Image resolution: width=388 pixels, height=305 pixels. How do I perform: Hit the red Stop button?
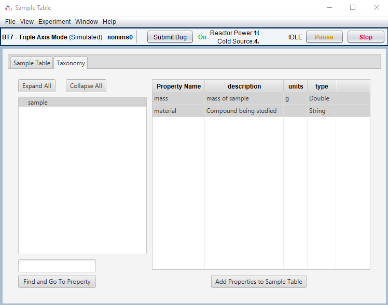click(x=366, y=37)
